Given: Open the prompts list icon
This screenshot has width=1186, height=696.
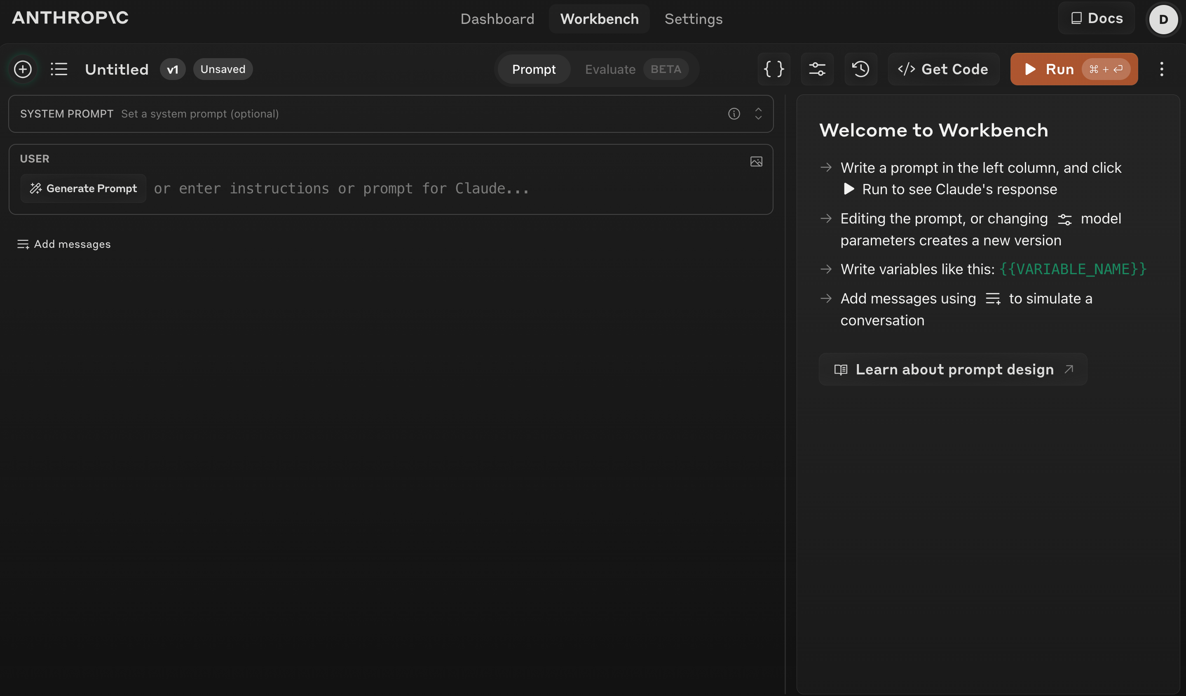Looking at the screenshot, I should pyautogui.click(x=59, y=69).
